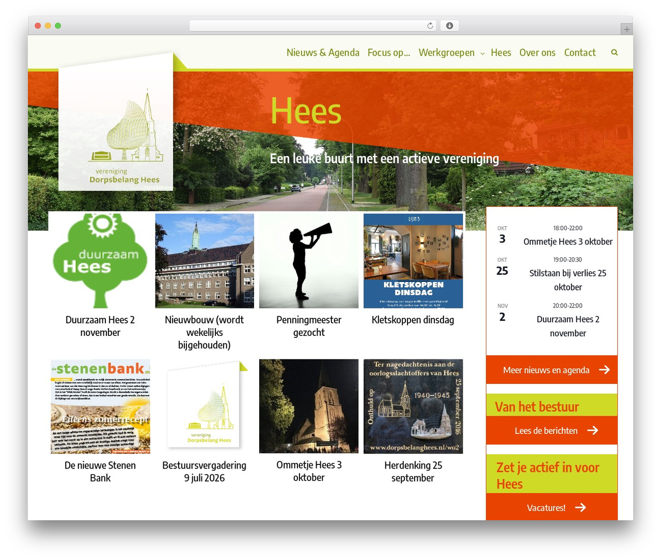
Task: Click the arrow beside Lees de berichten
Action: tap(592, 430)
